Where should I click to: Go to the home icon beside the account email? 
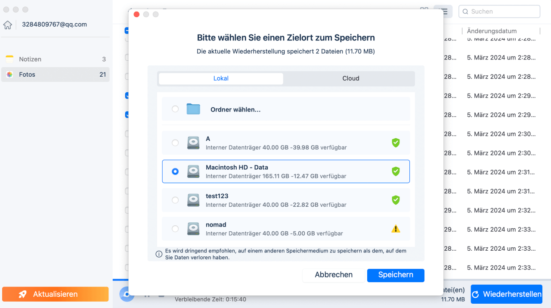(8, 25)
